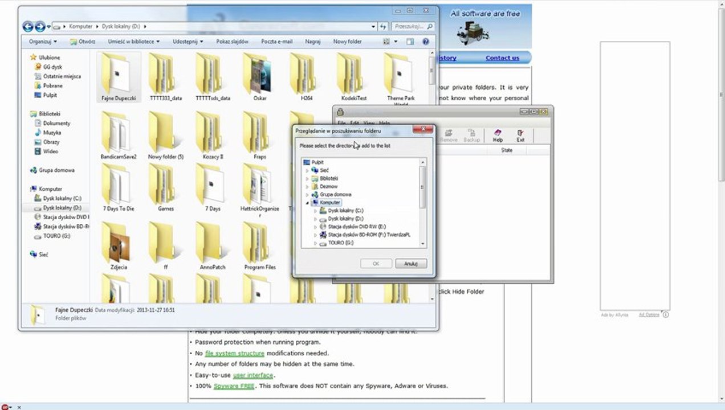The height and width of the screenshot is (410, 725).
Task: Expand Dysk lokalny (D:) in folder dialog
Action: 315,219
